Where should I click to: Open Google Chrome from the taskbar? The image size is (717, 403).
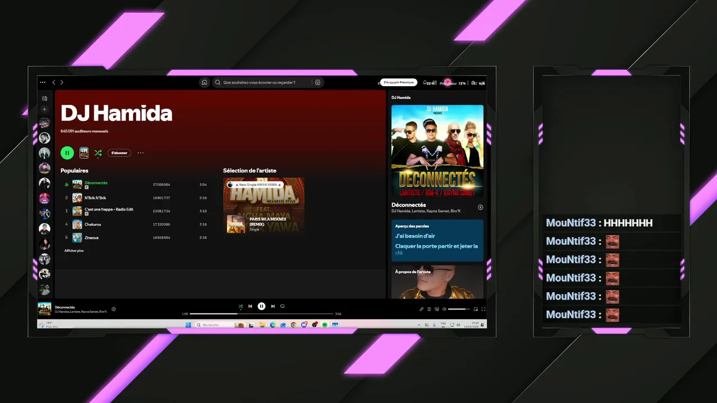293,325
